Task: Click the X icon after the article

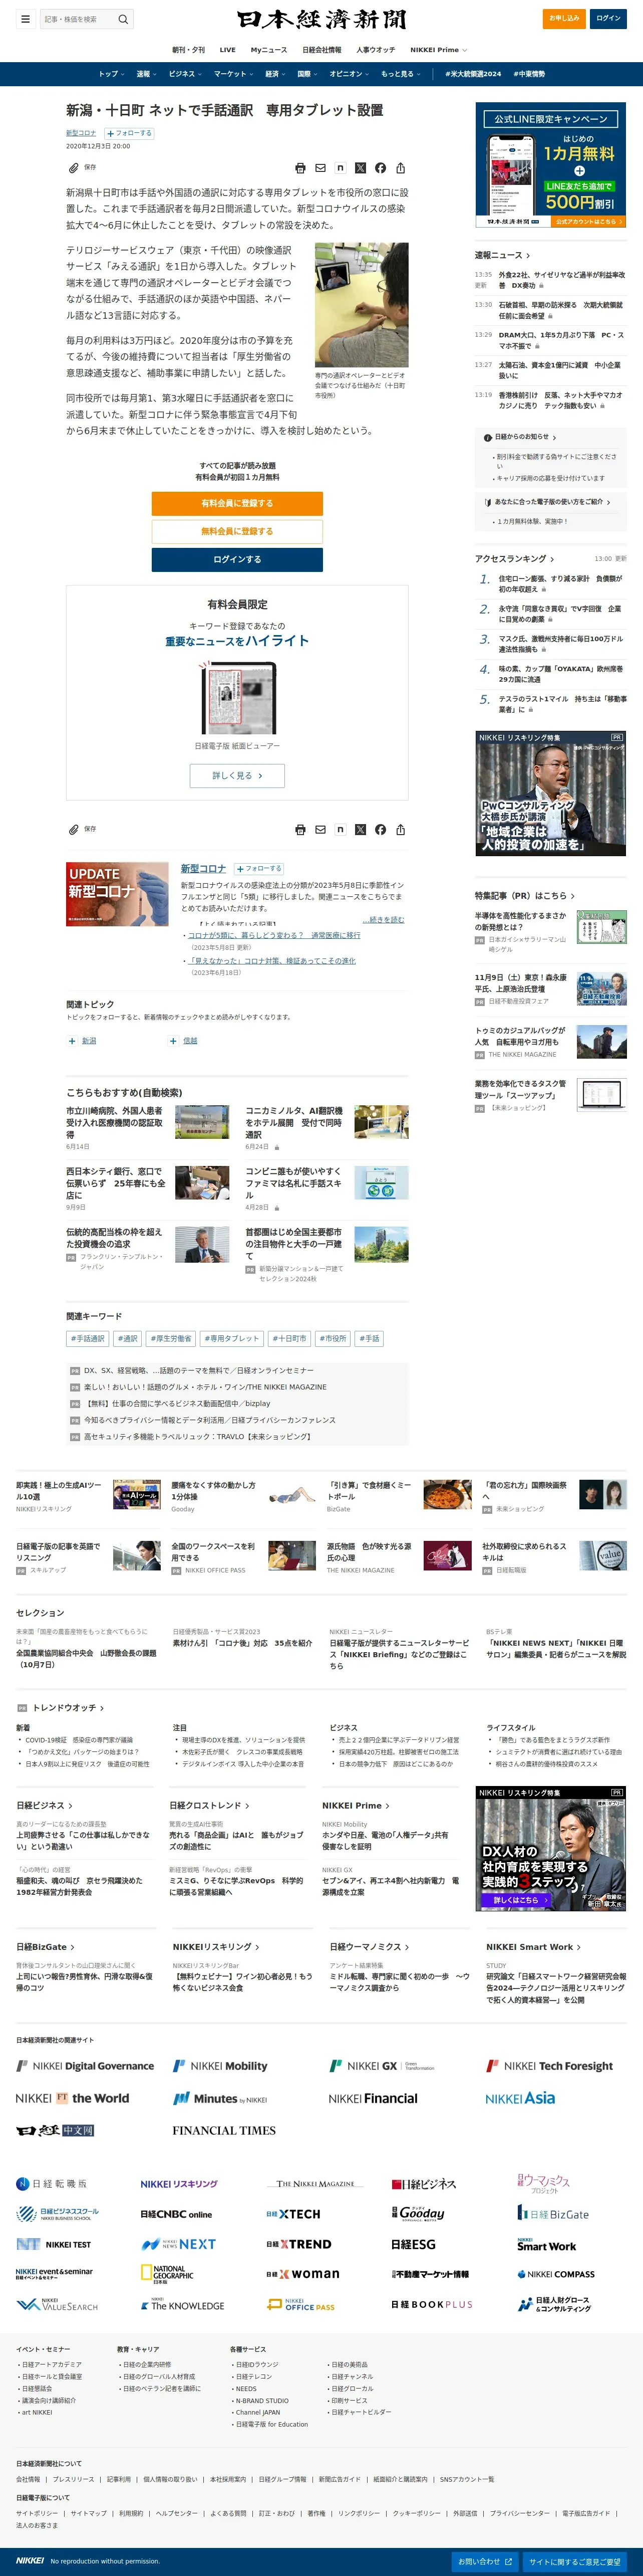Action: tap(361, 829)
